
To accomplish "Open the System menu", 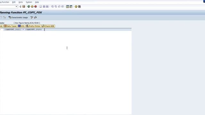I will click(29, 2).
